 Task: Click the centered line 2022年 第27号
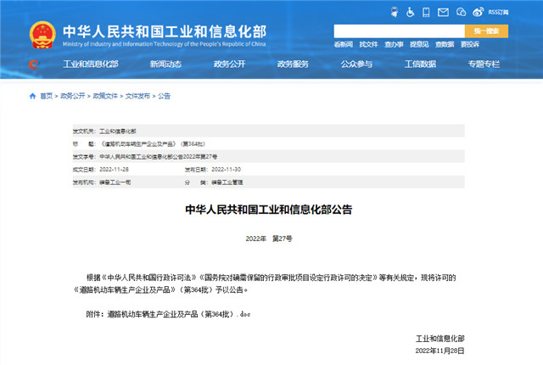269,239
